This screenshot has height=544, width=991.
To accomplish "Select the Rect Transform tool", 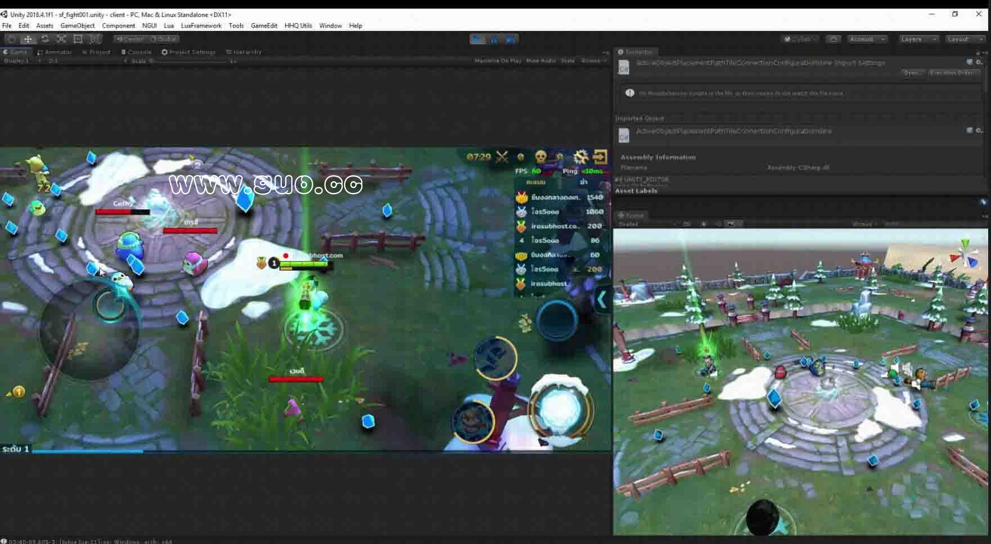I will click(78, 39).
